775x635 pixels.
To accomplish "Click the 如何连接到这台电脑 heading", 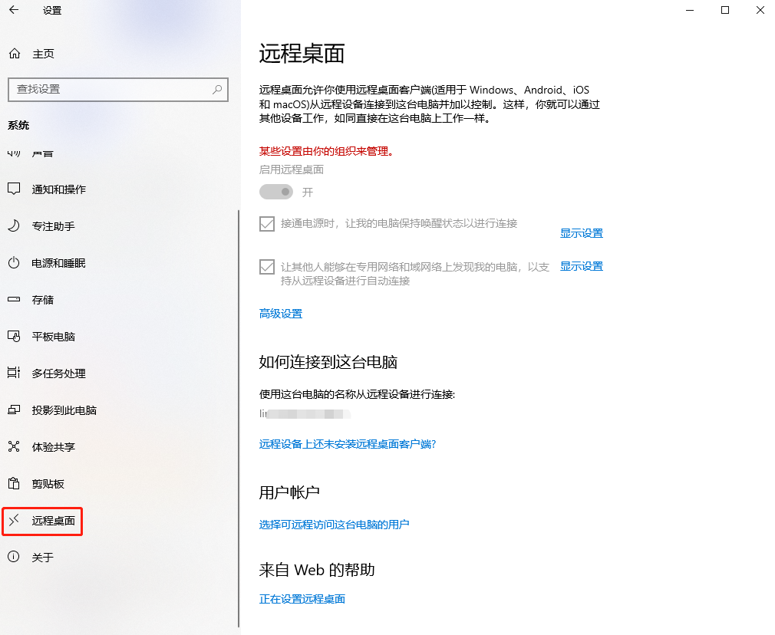I will tap(328, 362).
